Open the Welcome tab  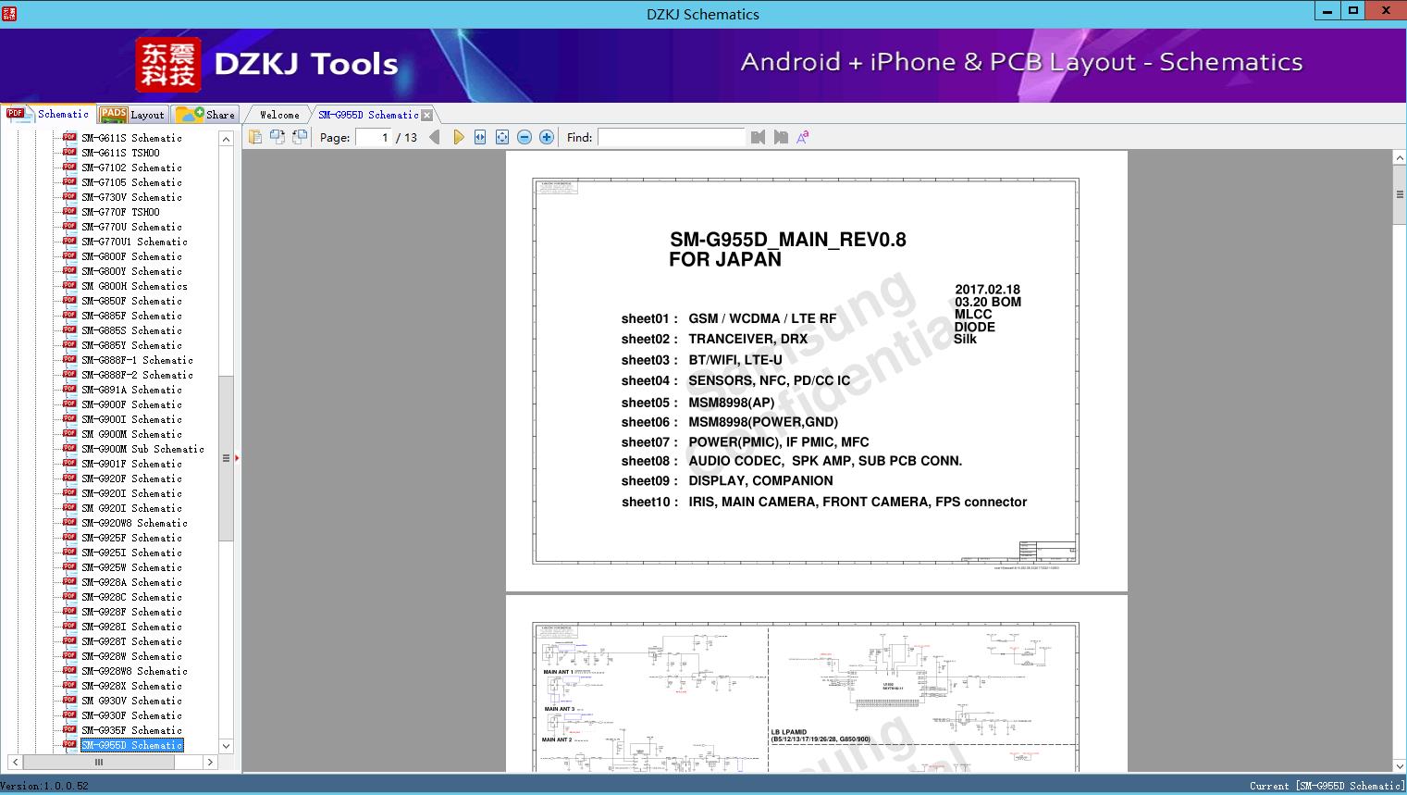click(278, 114)
